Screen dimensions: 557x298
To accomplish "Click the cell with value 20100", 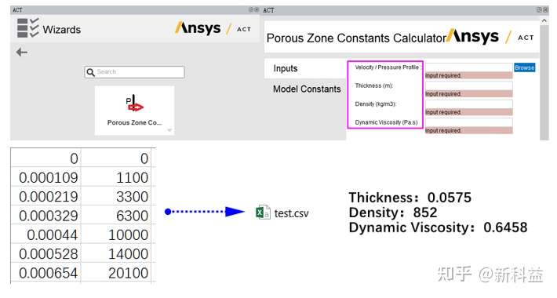I will pos(116,273).
